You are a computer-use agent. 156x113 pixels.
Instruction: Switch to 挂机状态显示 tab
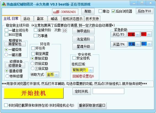pos(73,19)
